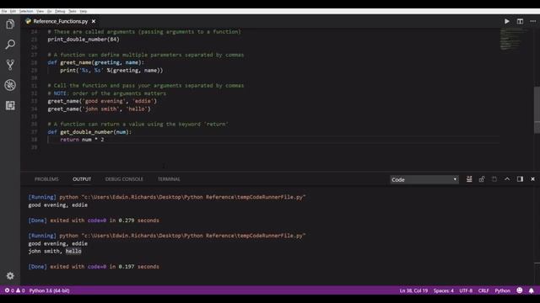
Task: Clear the output panel contents
Action: point(469,179)
